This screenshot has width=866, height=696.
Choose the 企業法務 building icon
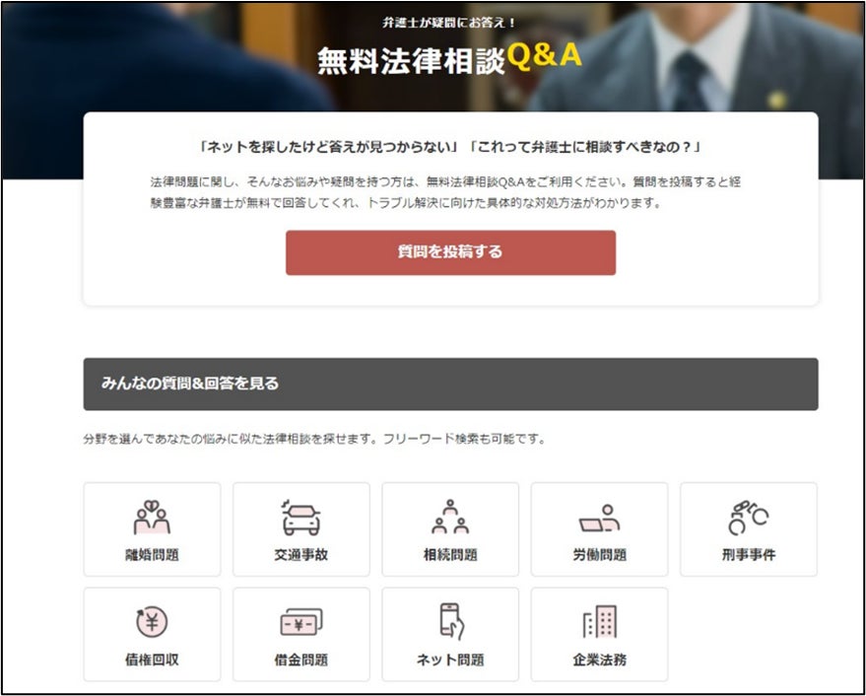click(600, 621)
